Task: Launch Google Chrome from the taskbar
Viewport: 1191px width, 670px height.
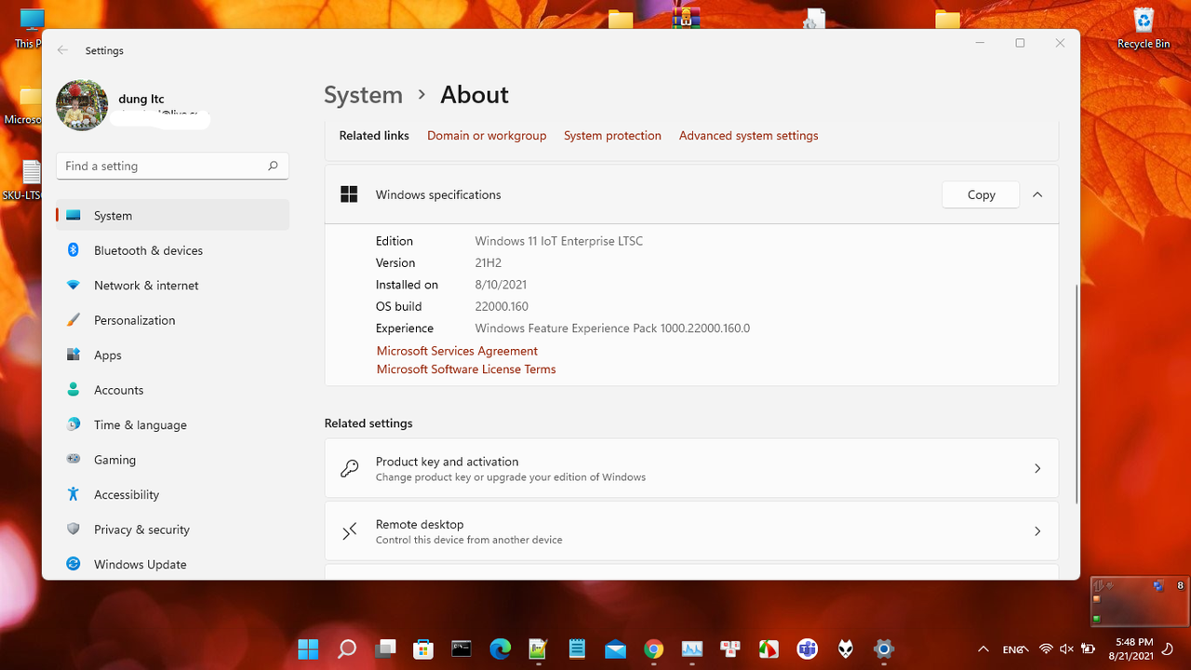Action: pos(654,649)
